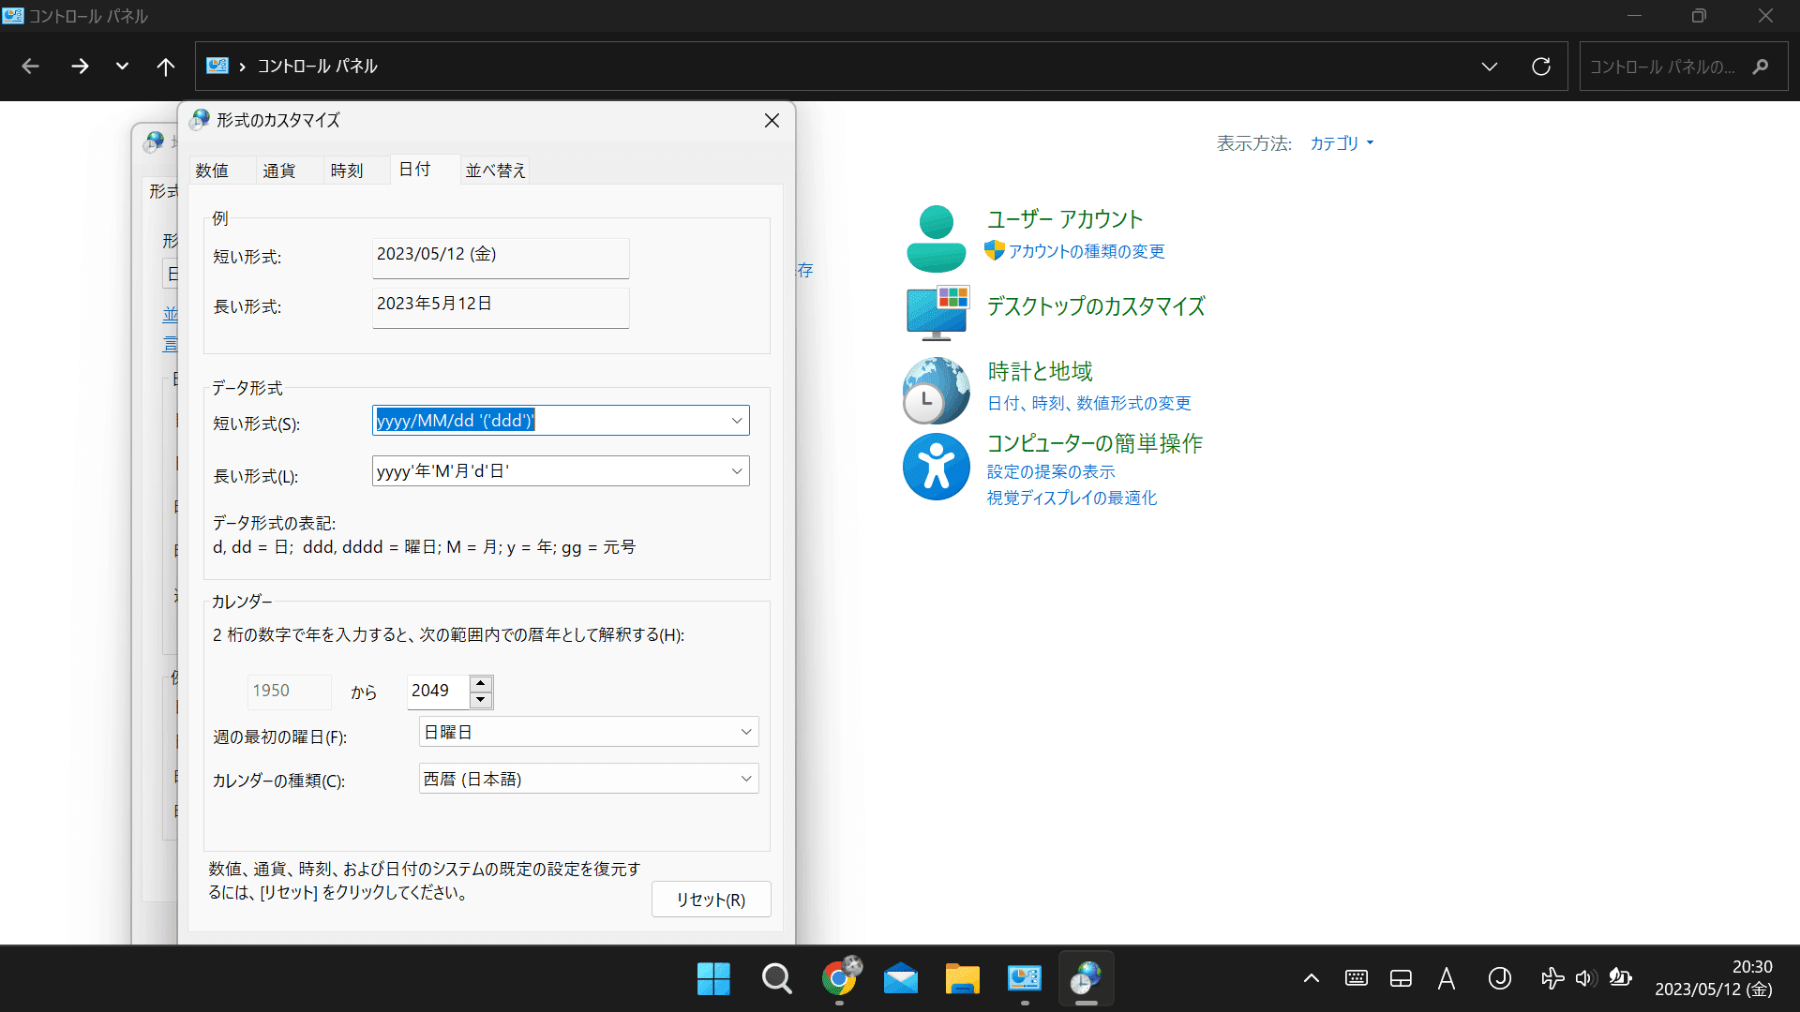
Task: Switch to the 時刻 tab
Action: [347, 171]
